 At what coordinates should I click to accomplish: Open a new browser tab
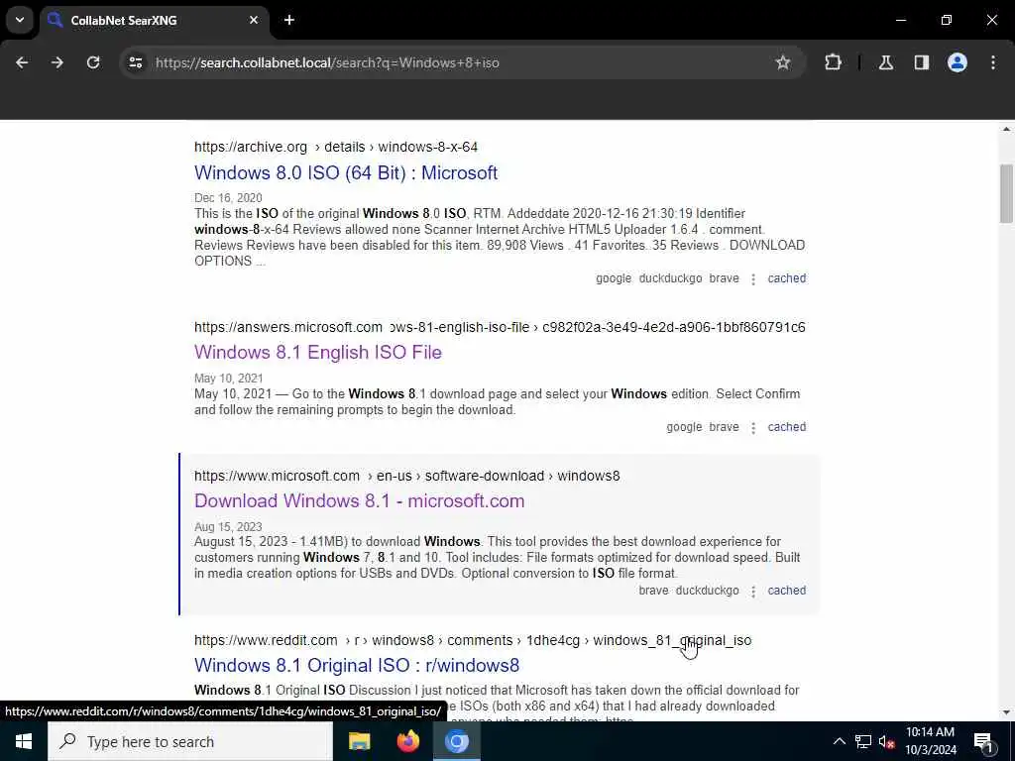[x=289, y=20]
